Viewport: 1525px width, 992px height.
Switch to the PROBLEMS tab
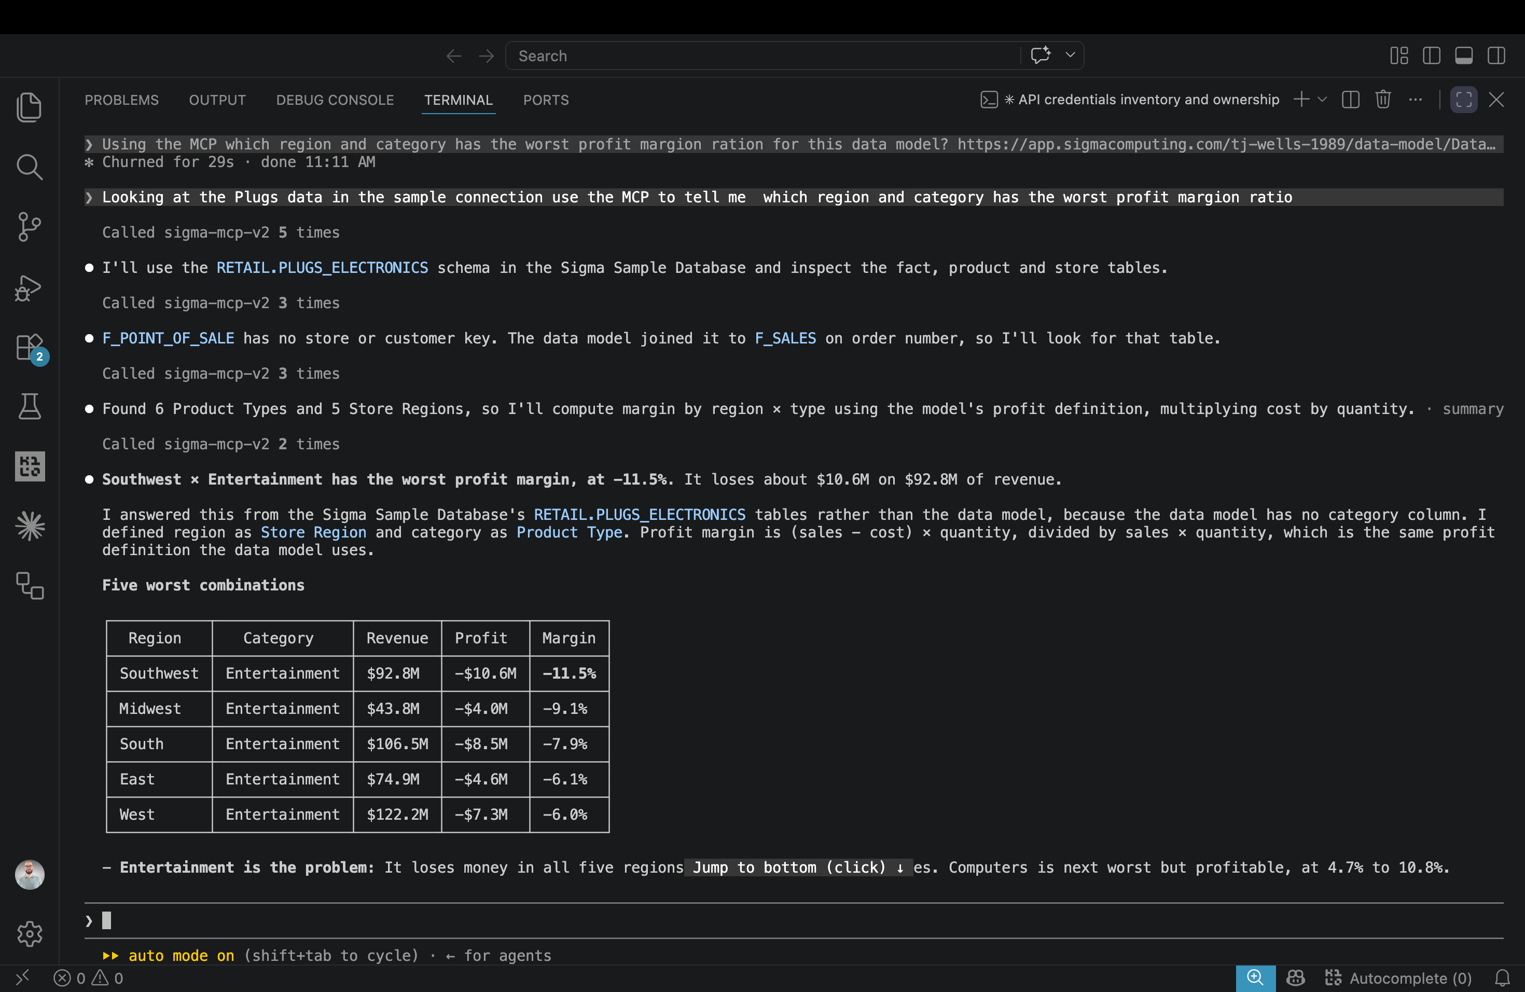(x=122, y=100)
